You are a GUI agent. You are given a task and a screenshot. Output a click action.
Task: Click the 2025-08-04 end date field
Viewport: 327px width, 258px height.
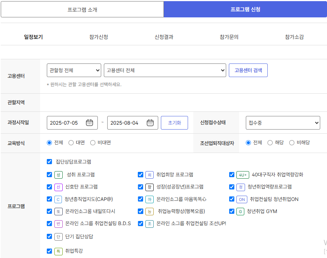tap(133, 123)
